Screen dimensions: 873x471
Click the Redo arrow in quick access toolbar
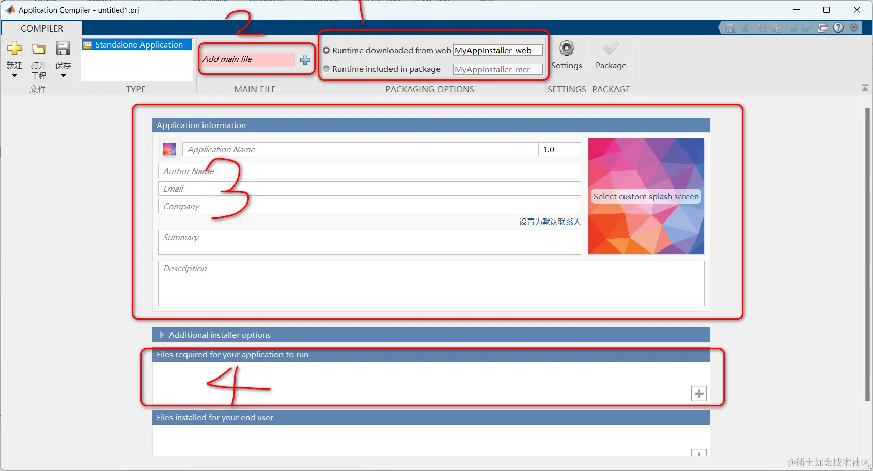point(807,27)
